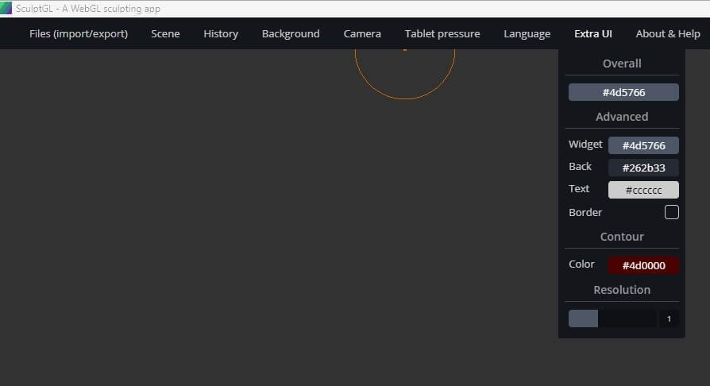Click the Resolution section heading
The height and width of the screenshot is (386, 710).
pyautogui.click(x=622, y=290)
